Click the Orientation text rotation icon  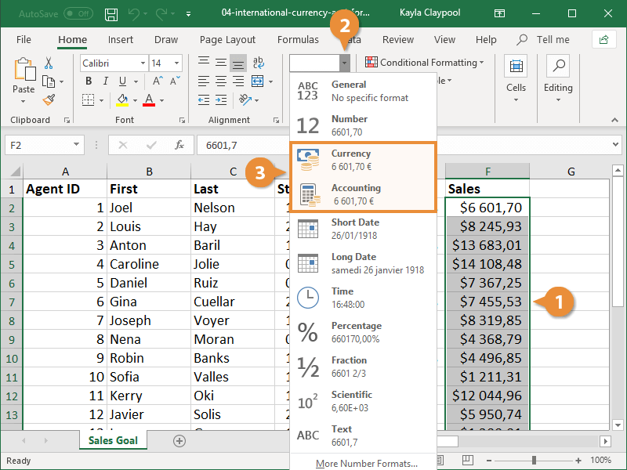245,99
